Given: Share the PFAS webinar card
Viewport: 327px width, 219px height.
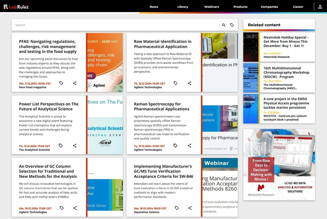Looking at the screenshot, I should (x=75, y=83).
